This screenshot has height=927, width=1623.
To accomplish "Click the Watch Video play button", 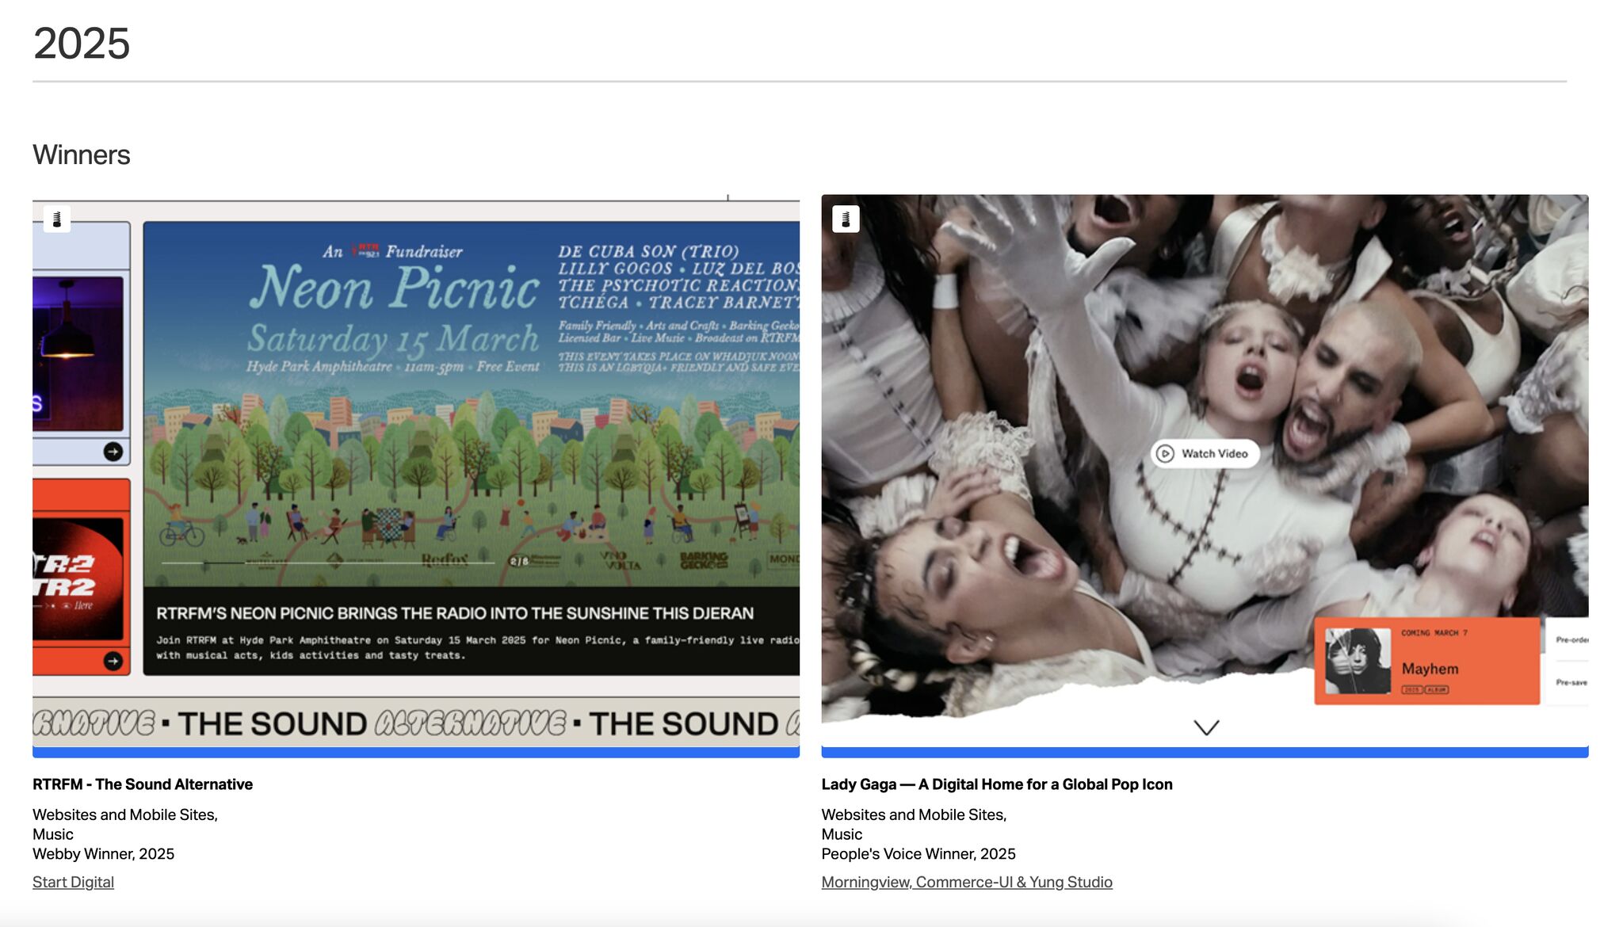I will [1205, 453].
